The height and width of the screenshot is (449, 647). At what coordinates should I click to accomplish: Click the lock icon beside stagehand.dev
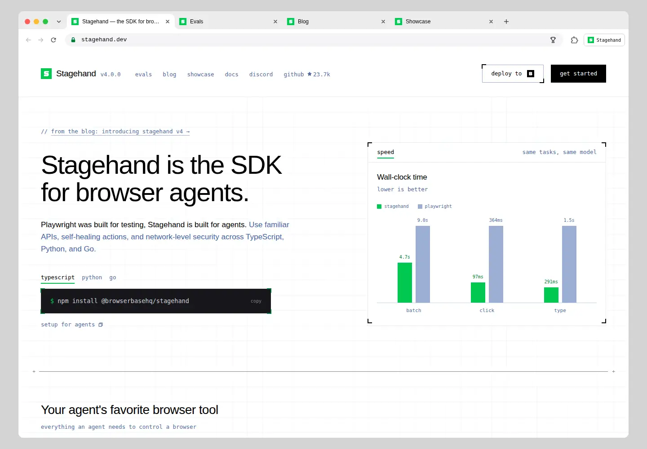pyautogui.click(x=73, y=40)
